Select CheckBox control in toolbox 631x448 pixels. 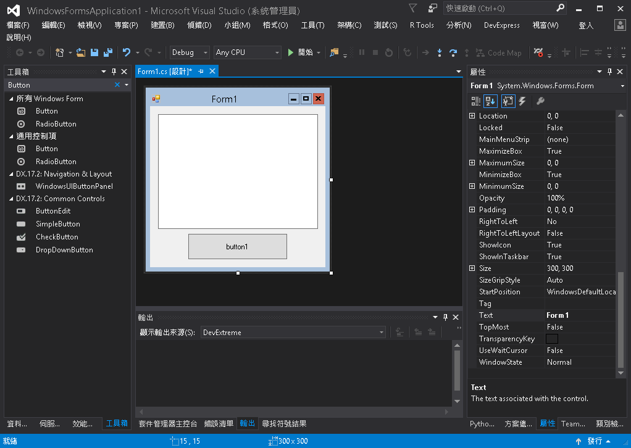57,237
